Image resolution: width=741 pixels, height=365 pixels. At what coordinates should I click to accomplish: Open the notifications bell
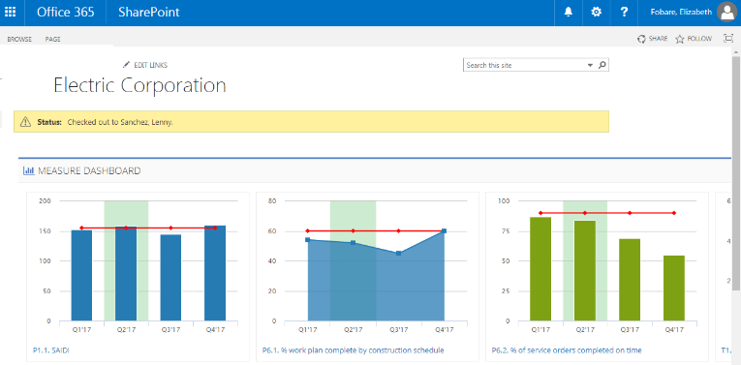[569, 13]
